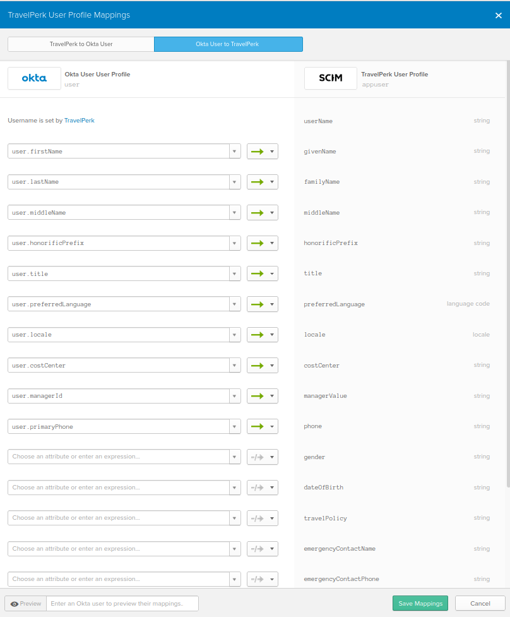The width and height of the screenshot is (510, 617).
Task: Click the green mapping arrow for costCenter
Action: tap(257, 365)
